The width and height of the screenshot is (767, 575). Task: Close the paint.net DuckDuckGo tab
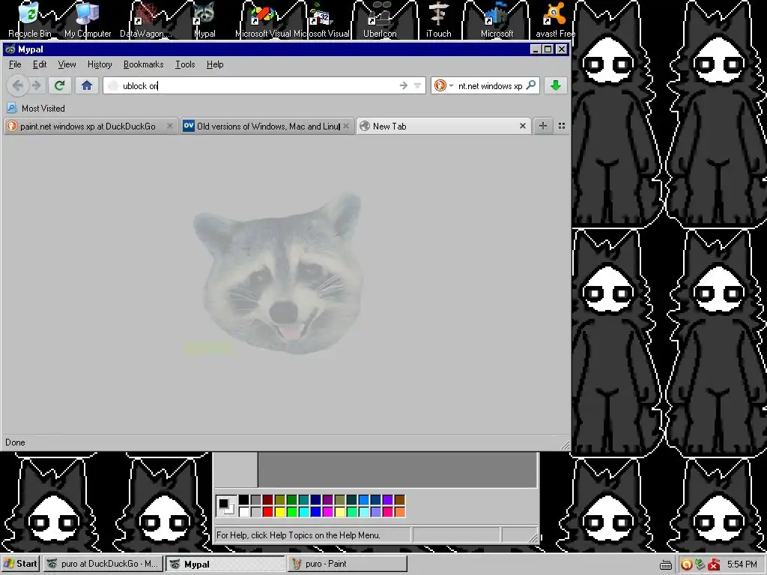point(170,126)
